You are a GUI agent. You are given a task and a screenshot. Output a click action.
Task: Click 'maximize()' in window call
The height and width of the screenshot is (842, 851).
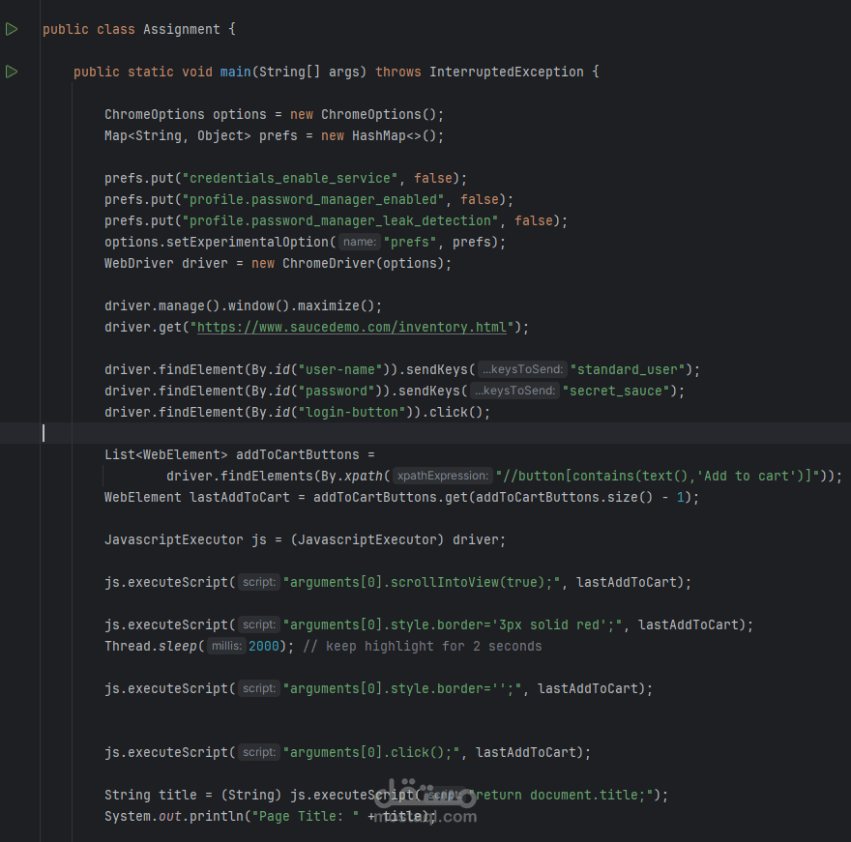336,306
